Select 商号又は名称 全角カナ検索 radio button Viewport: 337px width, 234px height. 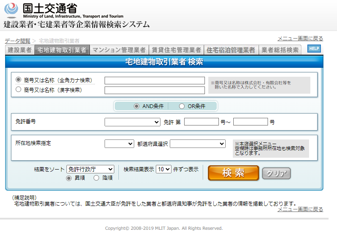click(18, 80)
